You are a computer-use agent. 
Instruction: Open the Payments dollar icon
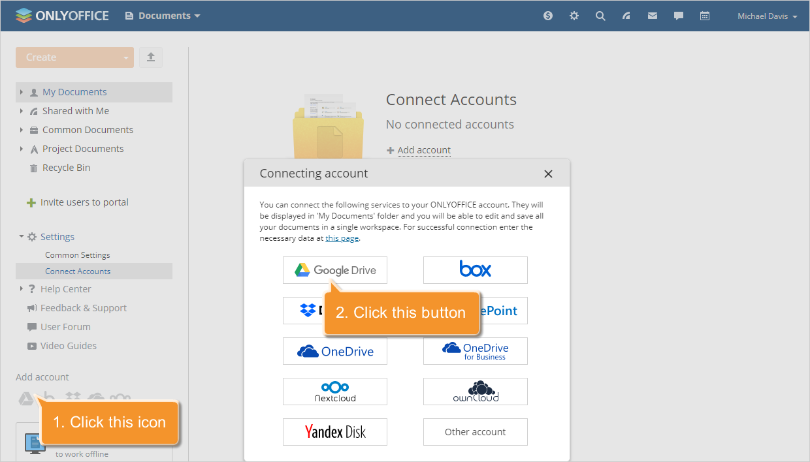547,16
